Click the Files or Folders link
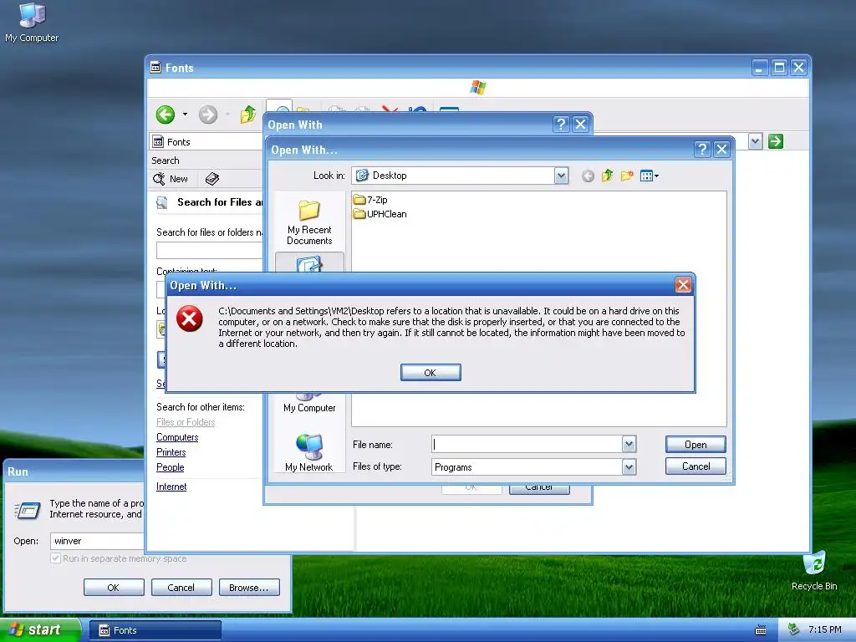The height and width of the screenshot is (642, 856). pyautogui.click(x=186, y=422)
